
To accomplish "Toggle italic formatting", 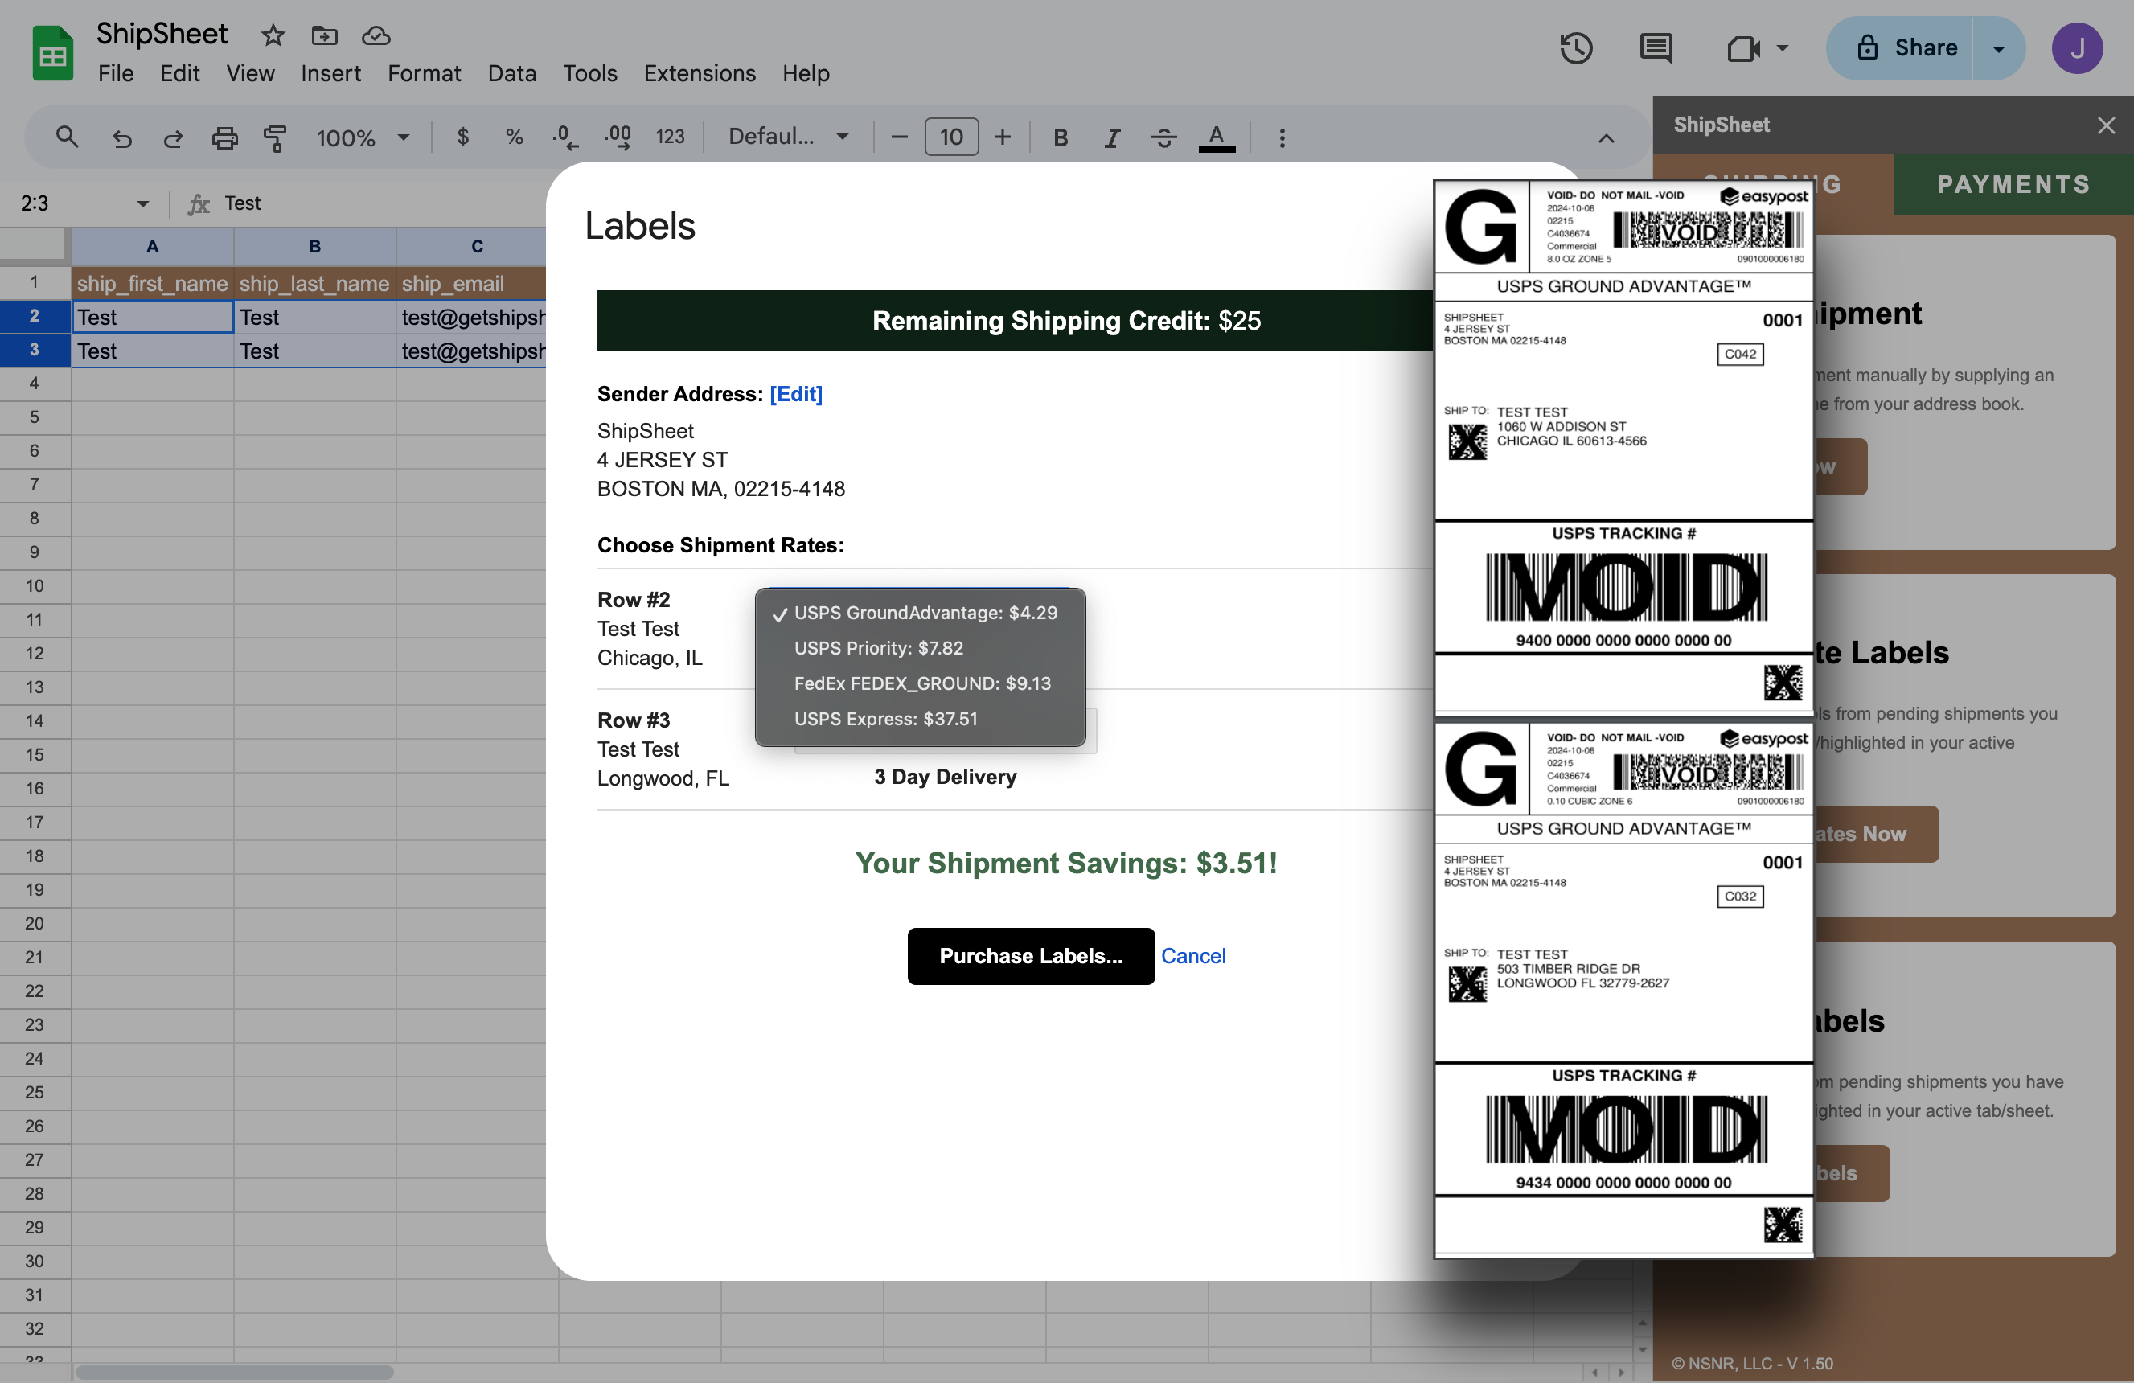I will pos(1112,138).
